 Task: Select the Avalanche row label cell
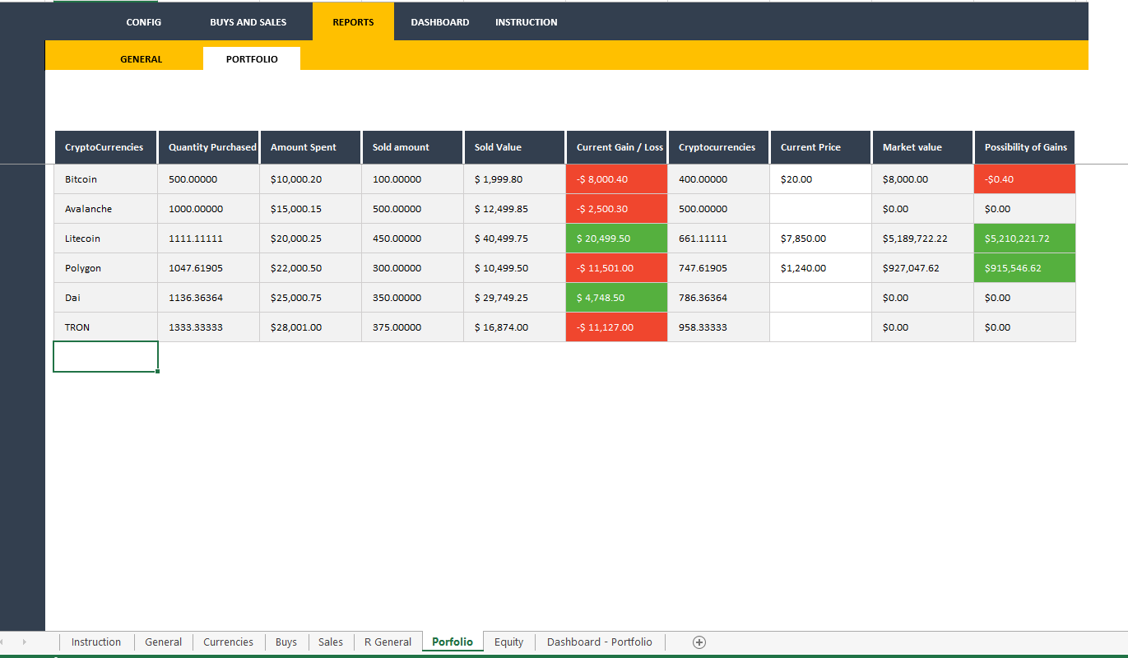[105, 209]
